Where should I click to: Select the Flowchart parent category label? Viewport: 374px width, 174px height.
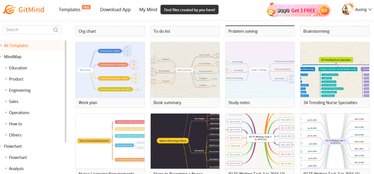pyautogui.click(x=14, y=146)
